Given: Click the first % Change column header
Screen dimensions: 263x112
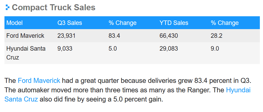Looking at the screenshot, I should click(122, 23).
